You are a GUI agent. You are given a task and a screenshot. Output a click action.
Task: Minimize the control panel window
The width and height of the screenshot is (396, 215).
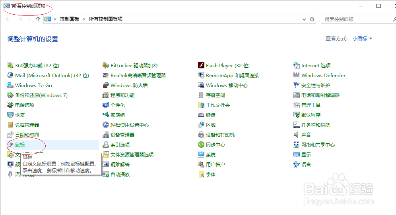click(361, 6)
